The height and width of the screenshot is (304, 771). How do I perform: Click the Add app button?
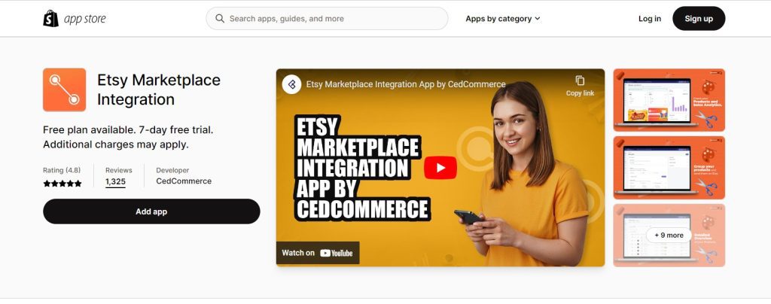tap(151, 211)
